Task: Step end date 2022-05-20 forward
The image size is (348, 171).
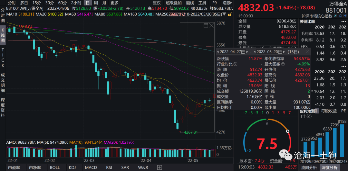Action: point(284,52)
